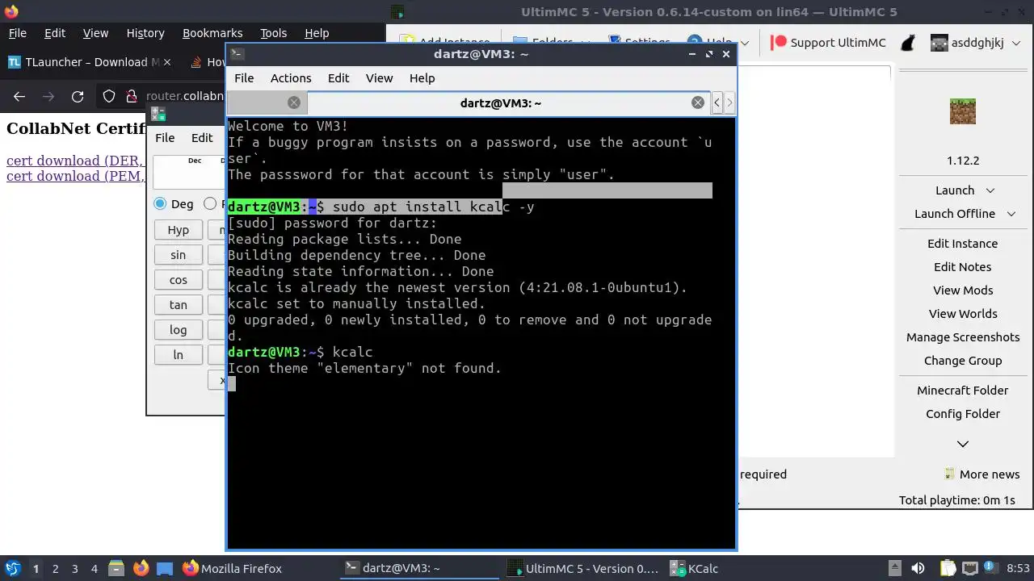Select the 1.12.2 grass block instance icon
1034x581 pixels.
tap(963, 111)
